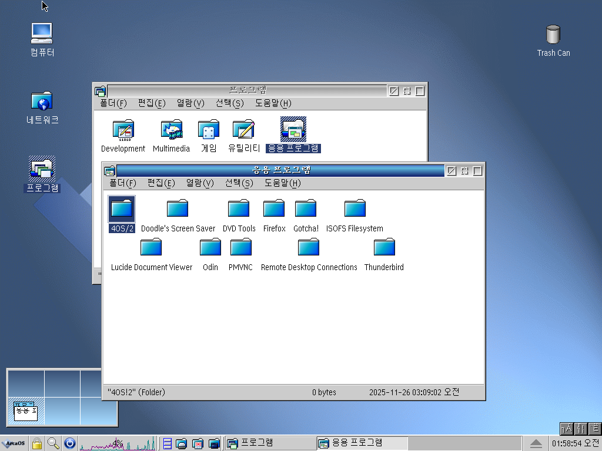Open the Multimedia folder icon

point(171,129)
